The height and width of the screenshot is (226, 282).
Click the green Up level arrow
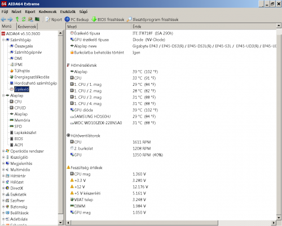pyautogui.click(x=17, y=19)
